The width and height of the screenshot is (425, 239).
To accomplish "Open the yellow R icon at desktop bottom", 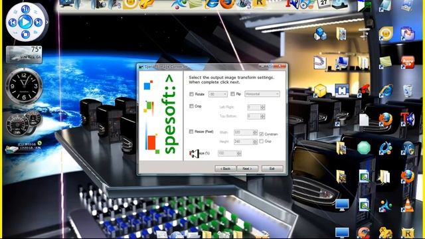I will (407, 233).
